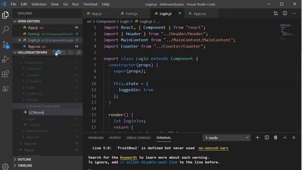Expand the Counter folder in the tree
Image resolution: width=302 pixels, height=170 pixels.
coord(33,75)
